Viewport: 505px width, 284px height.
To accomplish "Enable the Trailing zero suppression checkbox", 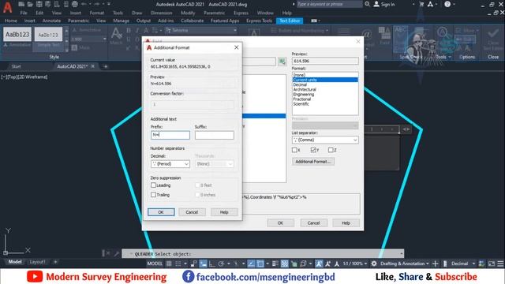I will click(153, 195).
